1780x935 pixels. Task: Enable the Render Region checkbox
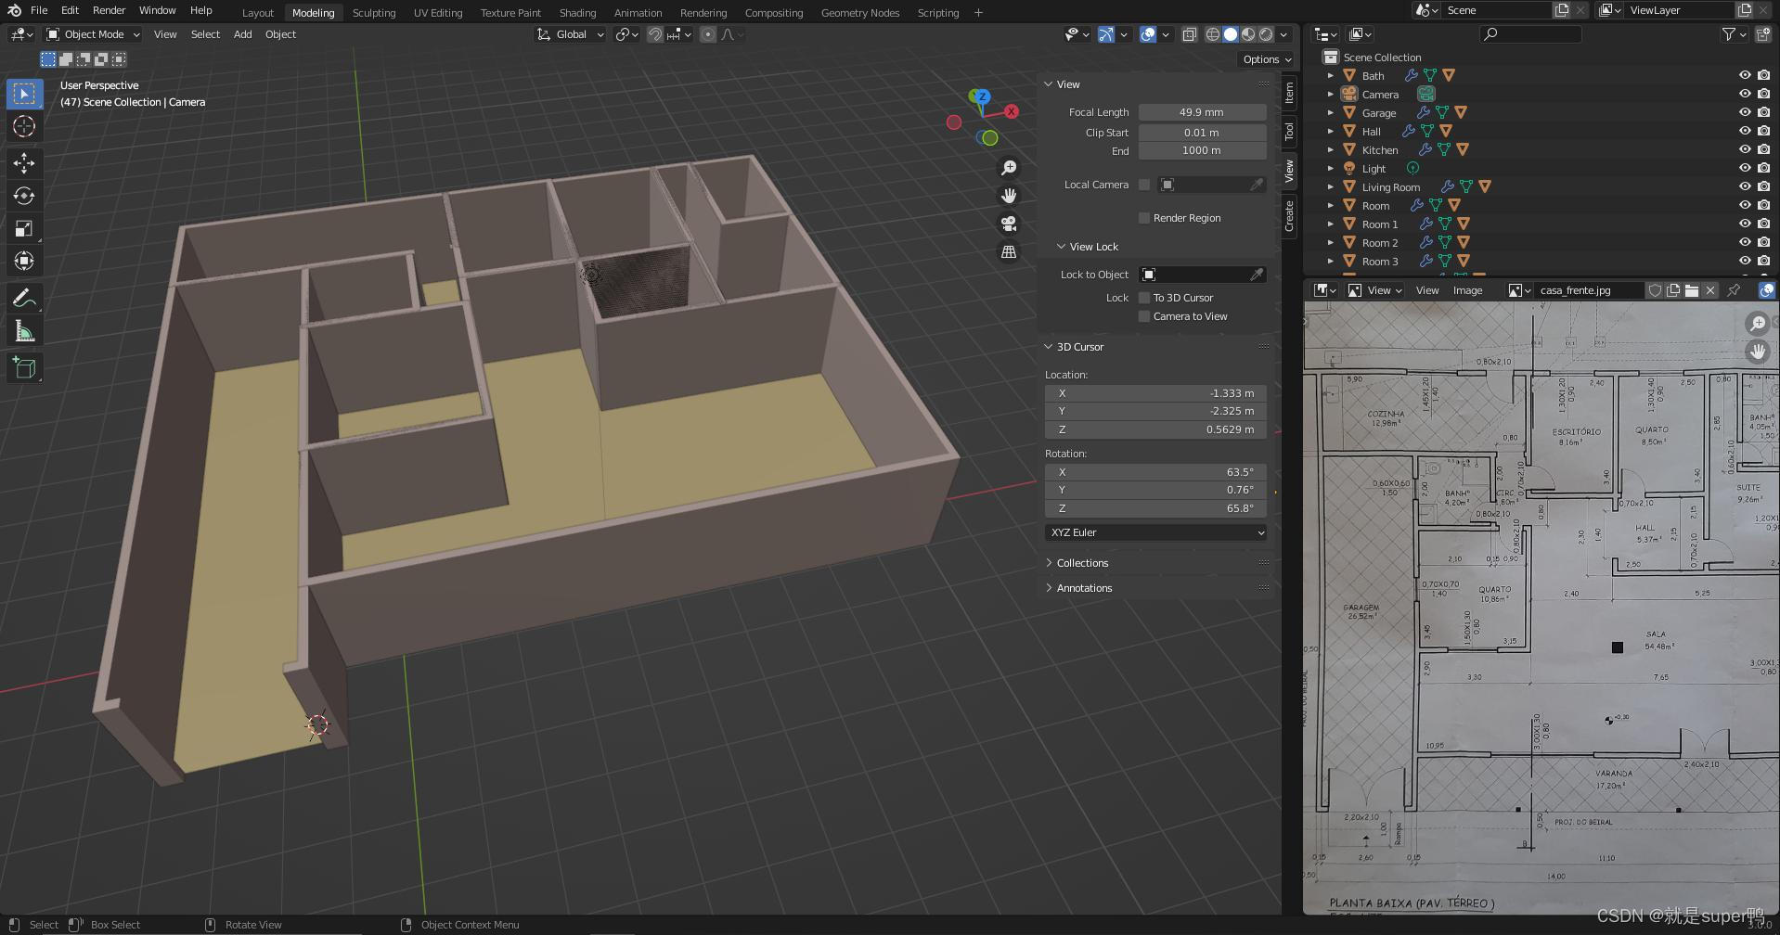coord(1144,218)
